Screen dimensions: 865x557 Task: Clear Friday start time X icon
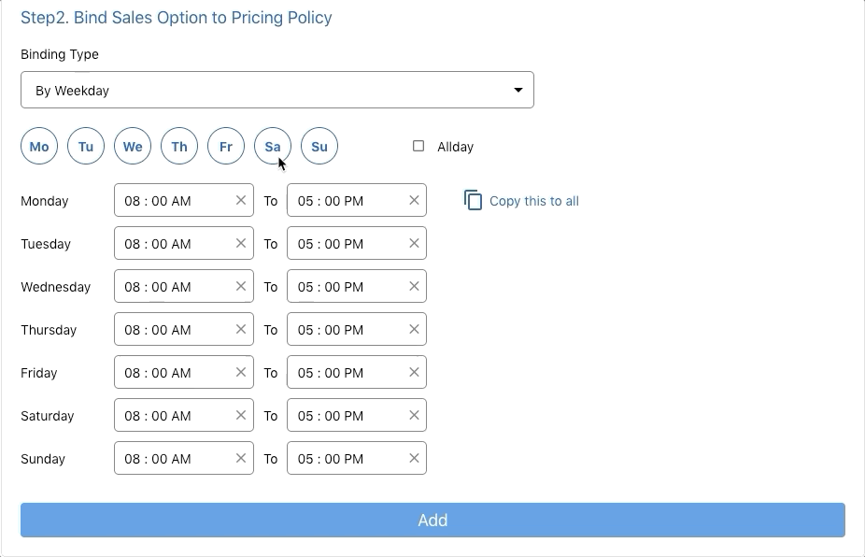tap(241, 372)
